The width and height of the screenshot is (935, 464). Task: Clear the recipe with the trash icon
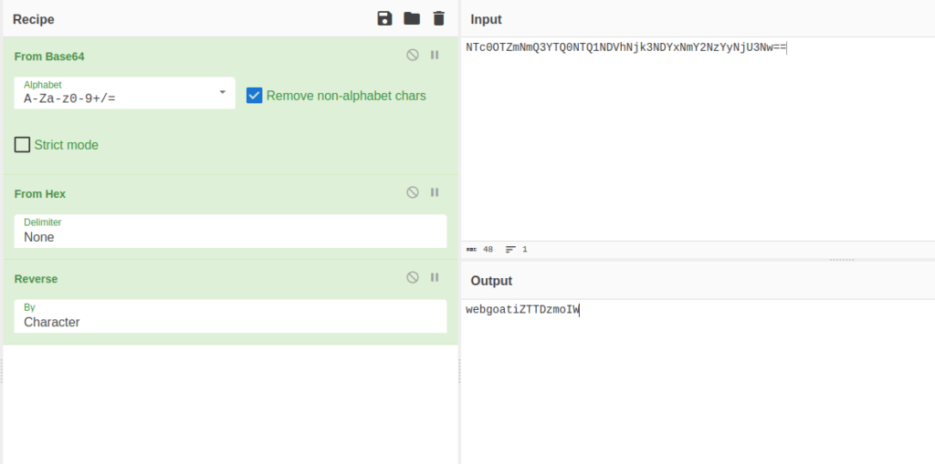[x=439, y=18]
